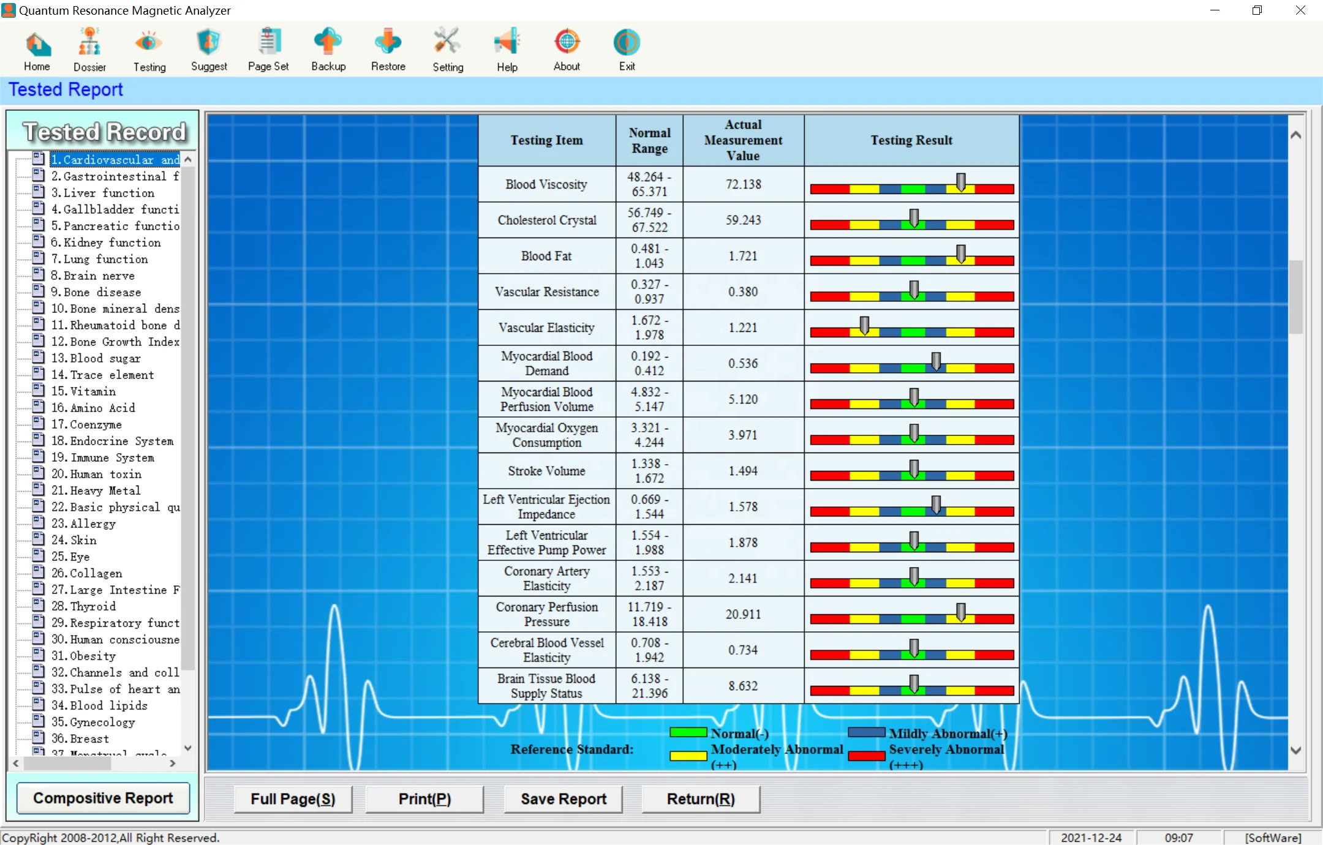Save the current report
Image resolution: width=1323 pixels, height=845 pixels.
[562, 799]
